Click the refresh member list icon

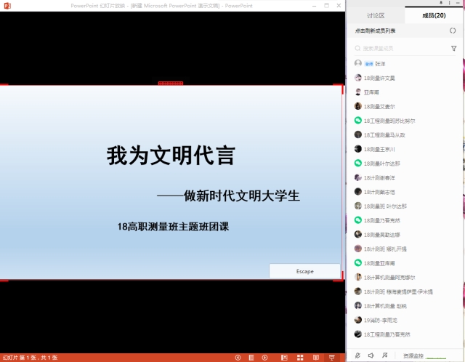pyautogui.click(x=453, y=31)
